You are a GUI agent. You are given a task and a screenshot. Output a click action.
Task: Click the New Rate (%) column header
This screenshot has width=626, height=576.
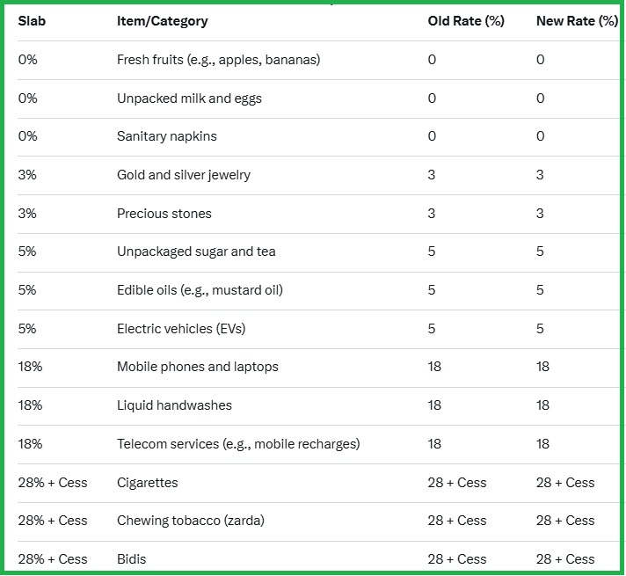pos(577,21)
